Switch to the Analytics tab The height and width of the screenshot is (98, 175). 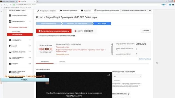62,62
